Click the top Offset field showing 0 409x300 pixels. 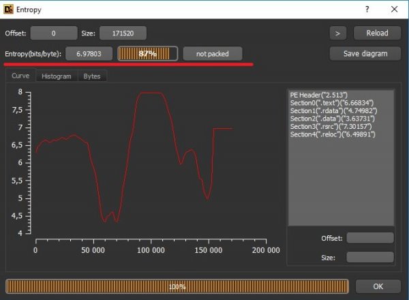click(52, 33)
